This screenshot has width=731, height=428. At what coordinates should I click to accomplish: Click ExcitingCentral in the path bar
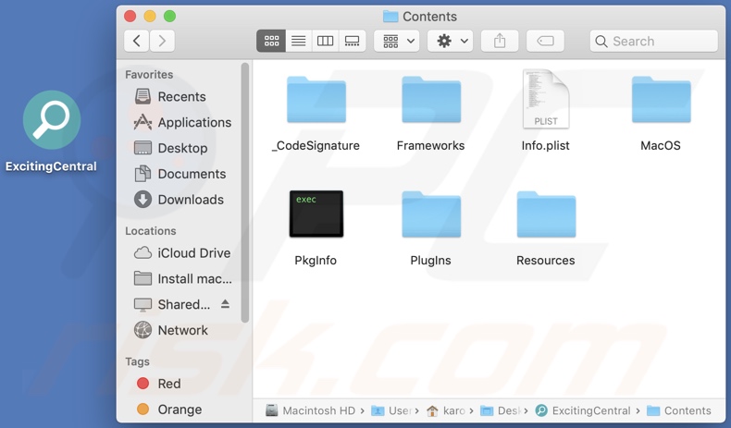[583, 410]
